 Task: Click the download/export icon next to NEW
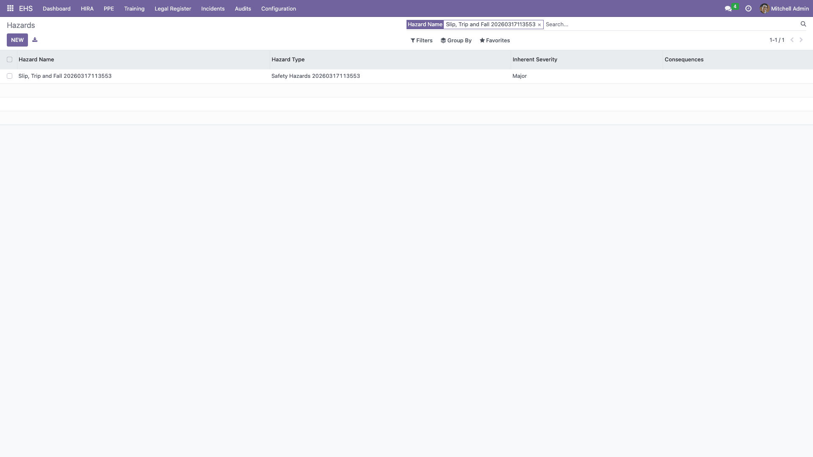pos(35,40)
